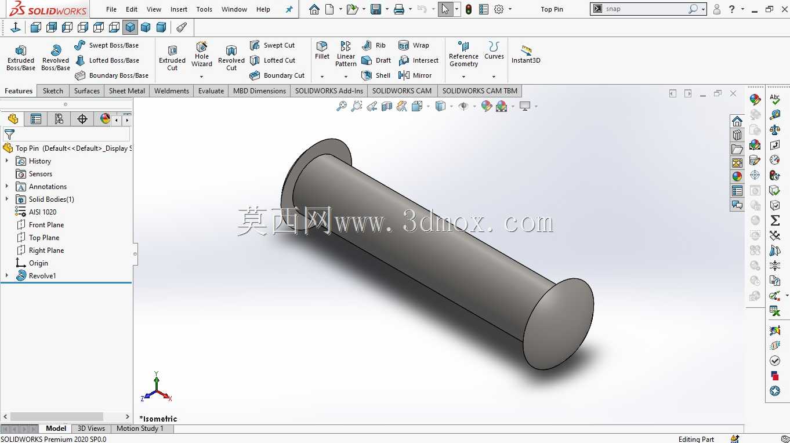This screenshot has width=790, height=443.
Task: Expand History tree node
Action: click(x=7, y=161)
